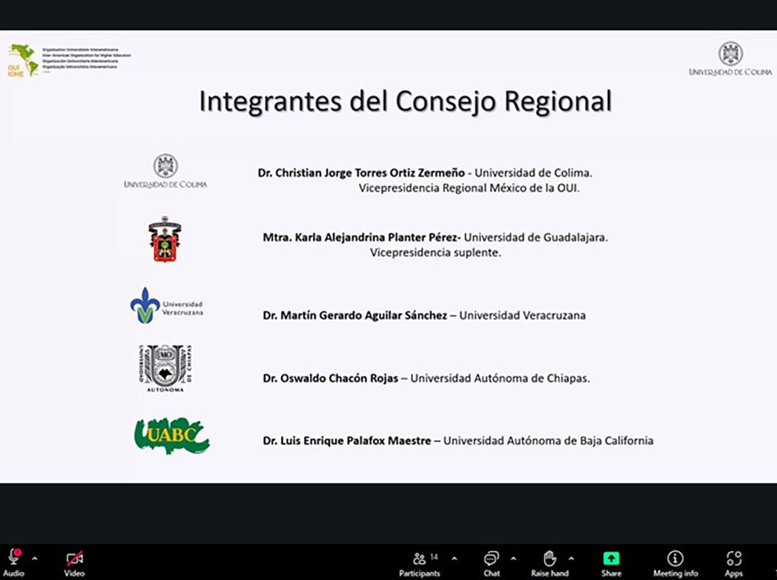Expand the Raise hand reactions caret
Image resolution: width=777 pixels, height=580 pixels.
tap(572, 559)
